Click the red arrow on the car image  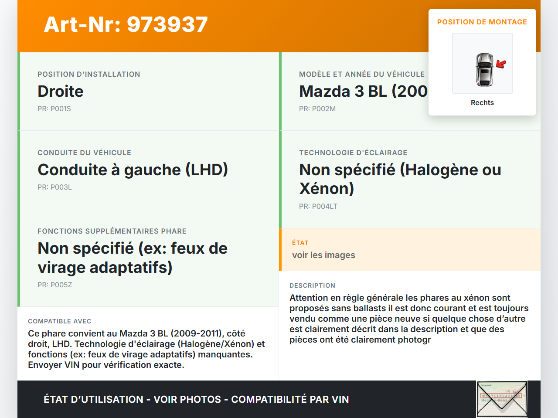(501, 64)
